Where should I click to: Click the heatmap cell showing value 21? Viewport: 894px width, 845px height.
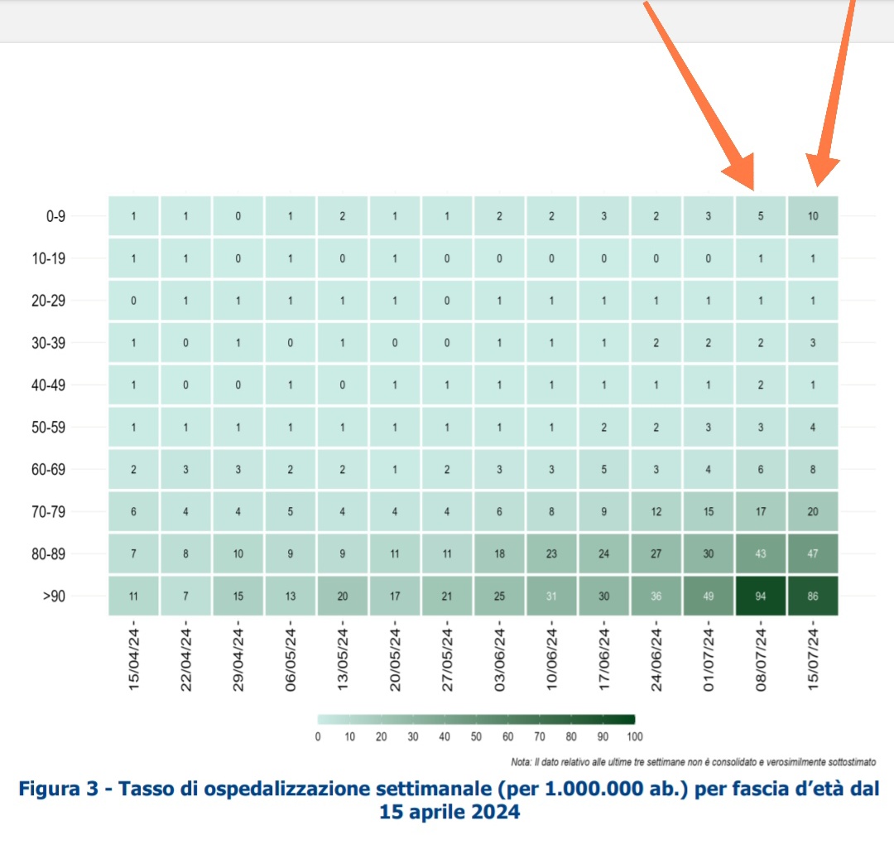[447, 596]
